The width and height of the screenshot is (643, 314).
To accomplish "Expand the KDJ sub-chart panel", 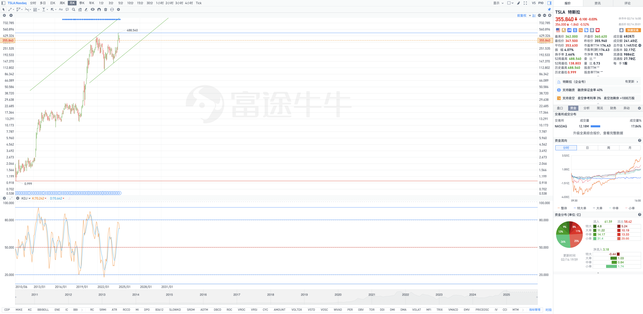I will click(11, 198).
